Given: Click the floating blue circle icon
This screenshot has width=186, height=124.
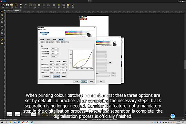Looking at the screenshot, I should pos(173,116).
